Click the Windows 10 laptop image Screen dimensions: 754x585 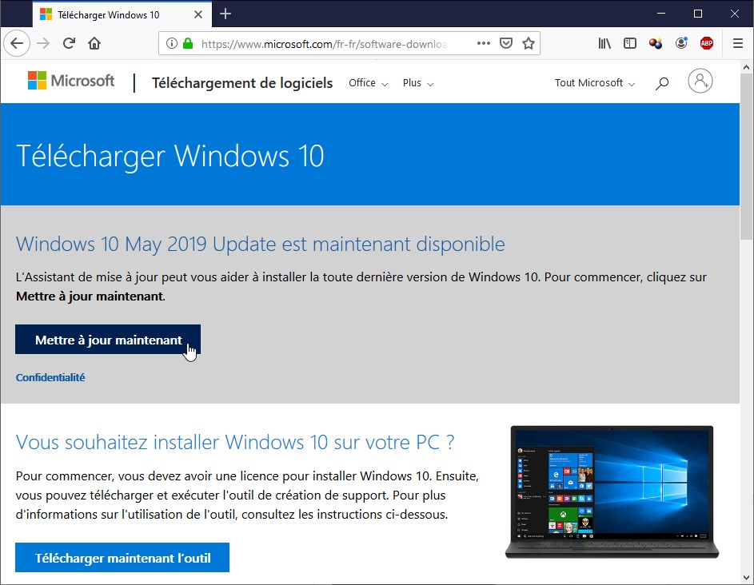[x=612, y=491]
